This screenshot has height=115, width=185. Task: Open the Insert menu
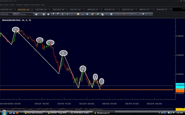(x=12, y=5)
